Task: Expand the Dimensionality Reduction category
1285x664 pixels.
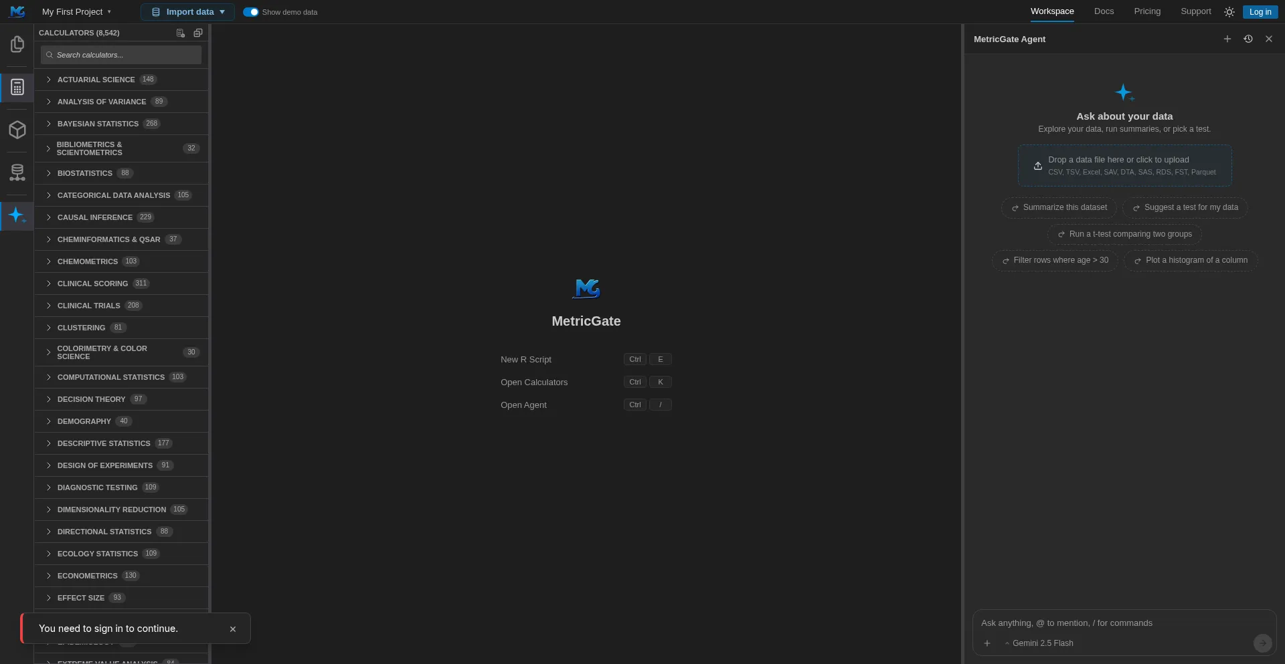Action: tap(121, 510)
